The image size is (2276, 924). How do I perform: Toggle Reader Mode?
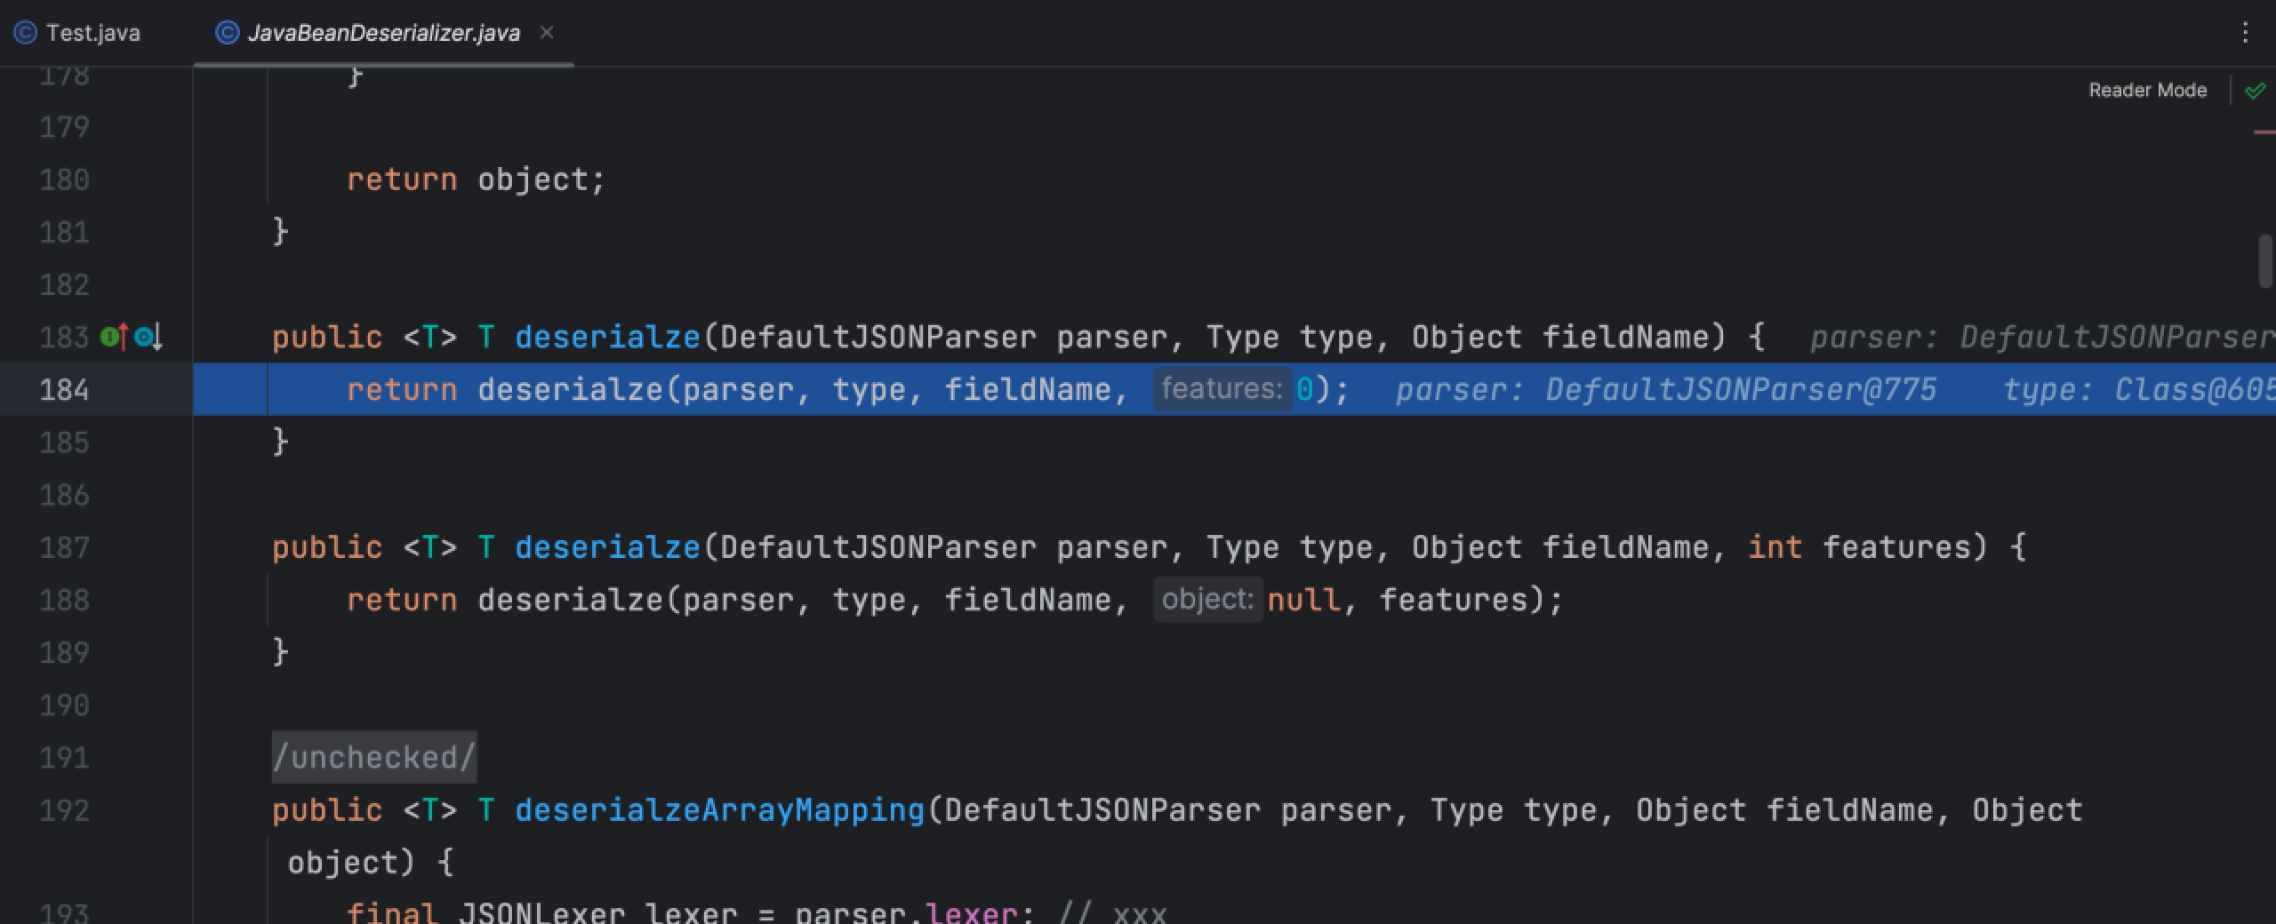tap(2147, 90)
